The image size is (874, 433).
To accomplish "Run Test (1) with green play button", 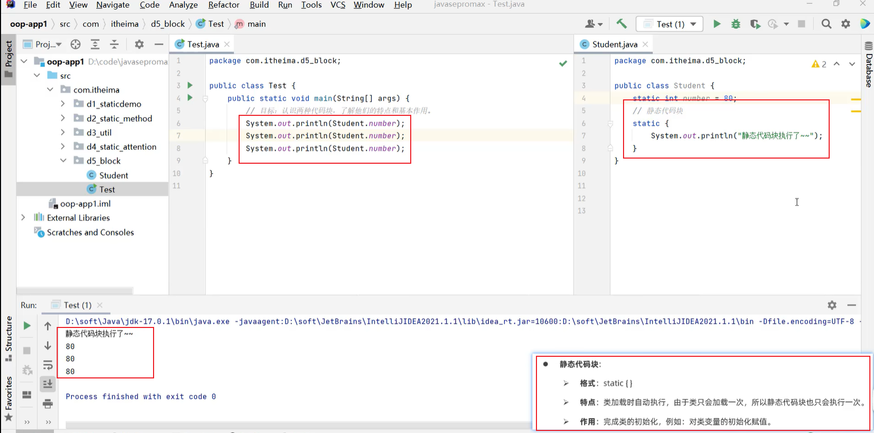I will tap(717, 24).
